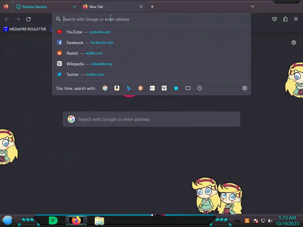Viewport: 303px width, 227px height.
Task: Select the New Tab tab
Action: [x=113, y=7]
